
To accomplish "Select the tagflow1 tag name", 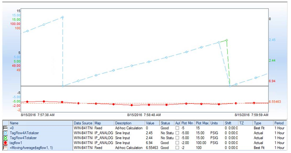I will 16,143.
